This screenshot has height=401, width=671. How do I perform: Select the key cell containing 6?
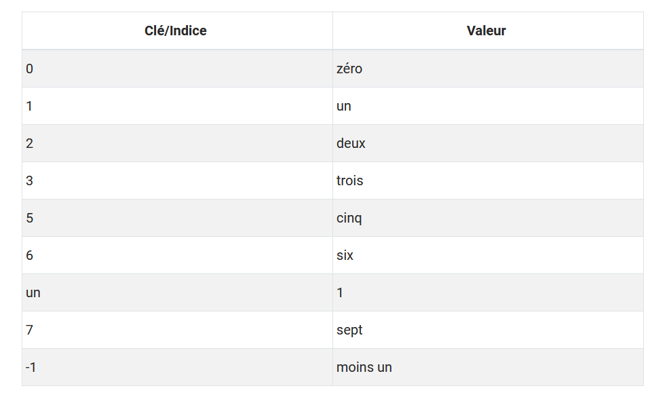click(x=30, y=255)
